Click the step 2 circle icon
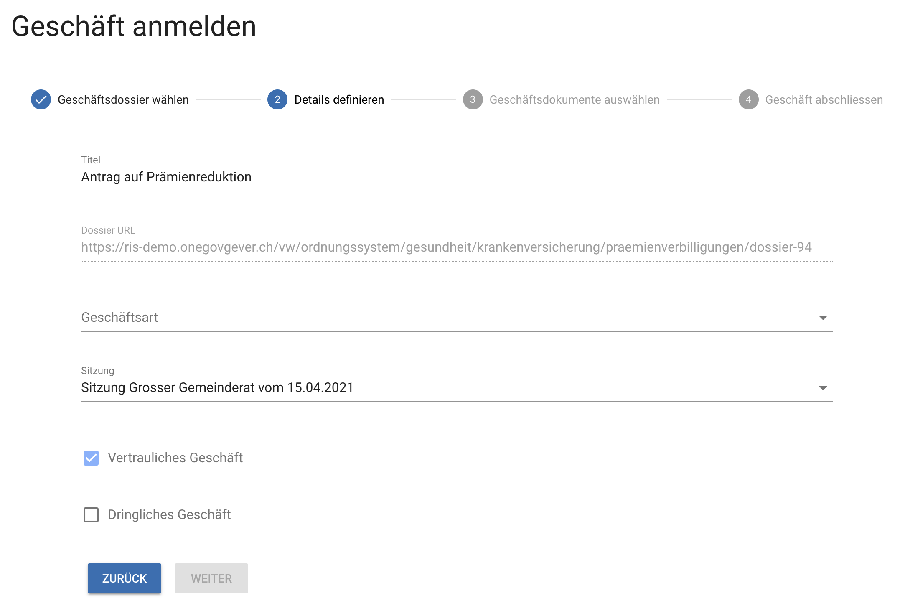The width and height of the screenshot is (905, 606). [277, 100]
